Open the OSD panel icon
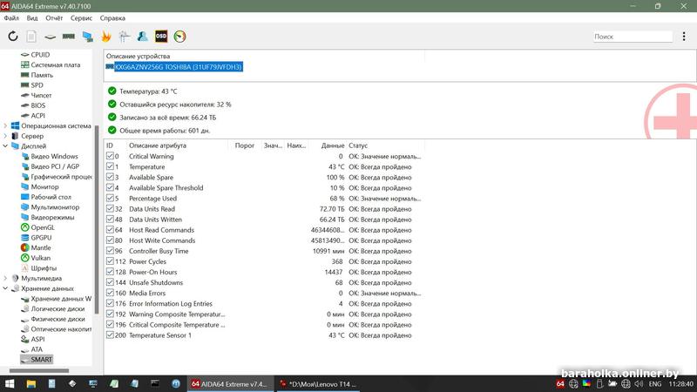 click(x=161, y=37)
